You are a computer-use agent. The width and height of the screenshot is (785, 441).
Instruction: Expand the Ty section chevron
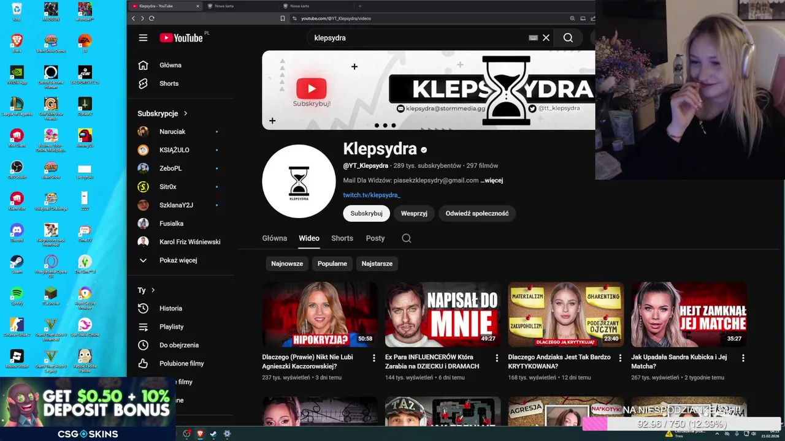[x=153, y=290]
